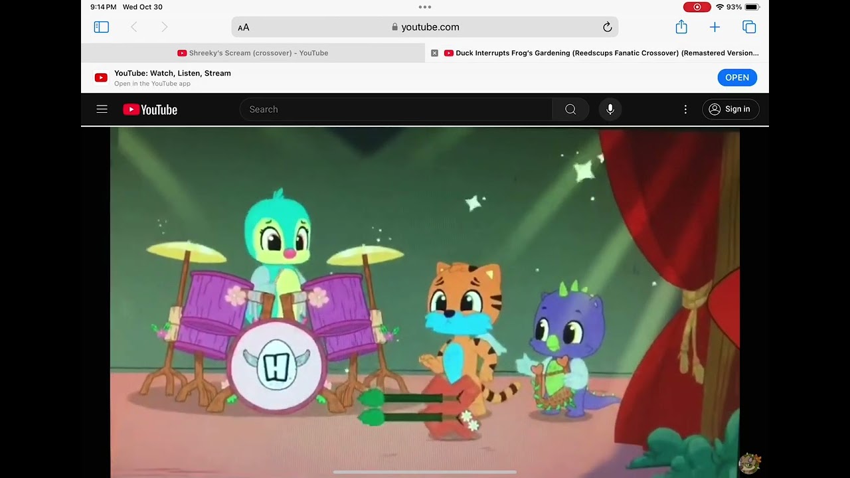Switch to Shreeky's Scream tab
The width and height of the screenshot is (850, 478).
coord(253,53)
